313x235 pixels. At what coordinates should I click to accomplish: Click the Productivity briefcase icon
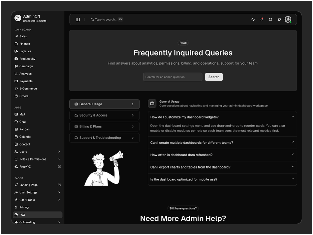click(x=16, y=59)
